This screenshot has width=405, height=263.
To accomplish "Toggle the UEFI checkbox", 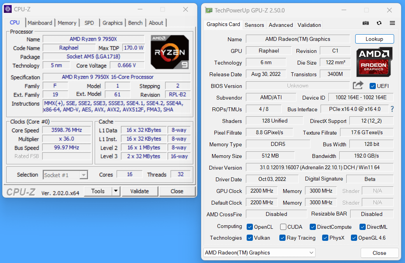I will [x=372, y=86].
